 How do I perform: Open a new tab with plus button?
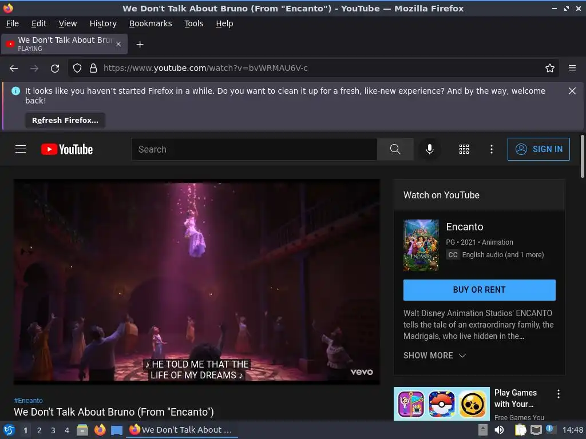pos(140,45)
